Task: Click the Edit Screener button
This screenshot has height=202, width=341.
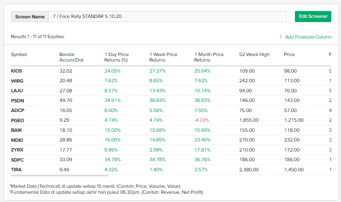Action: (x=313, y=17)
